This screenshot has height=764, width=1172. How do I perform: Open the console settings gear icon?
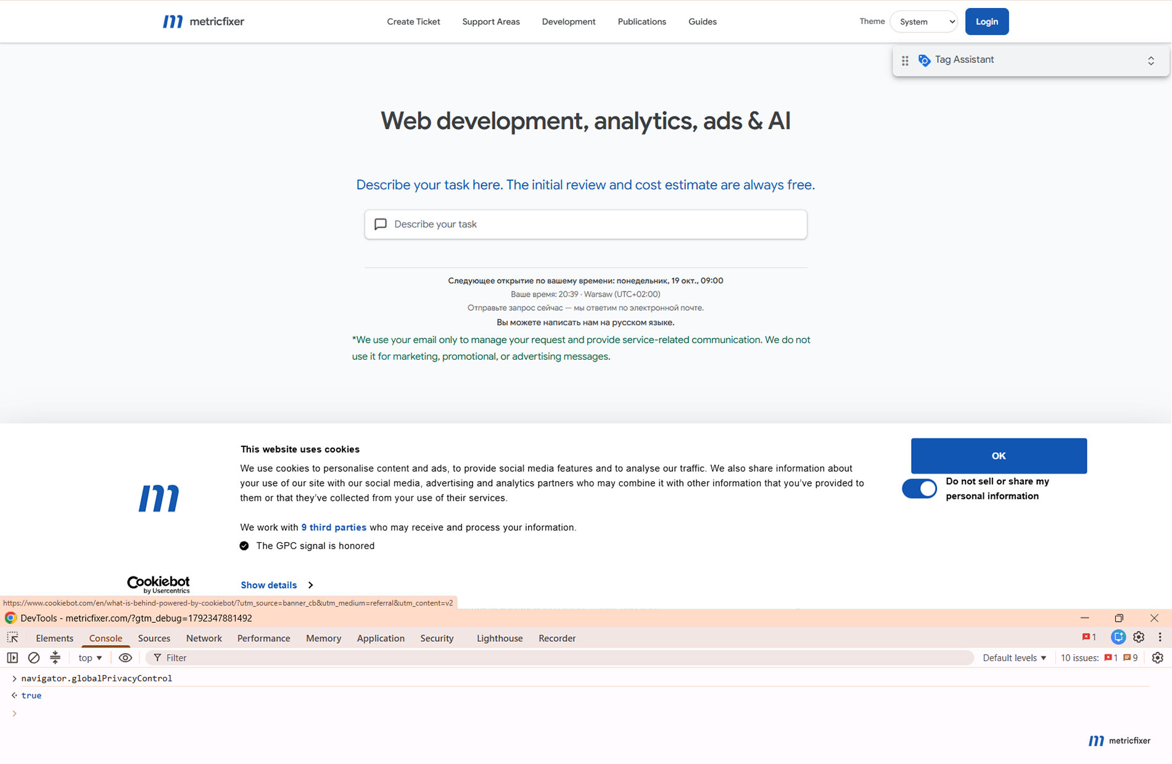1157,658
